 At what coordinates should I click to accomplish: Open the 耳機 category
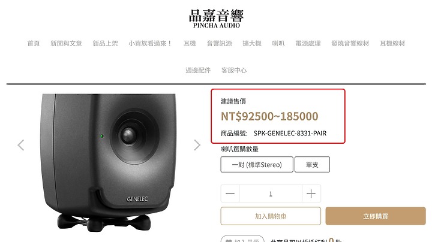(190, 44)
